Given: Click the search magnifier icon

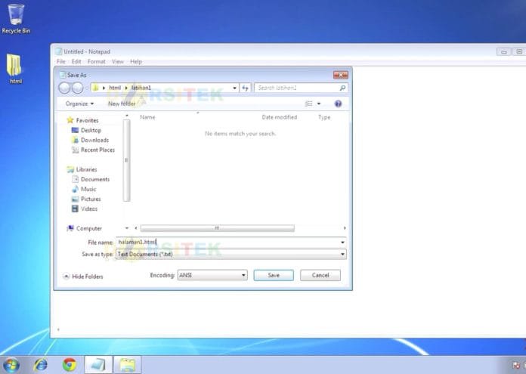Looking at the screenshot, I should pyautogui.click(x=342, y=88).
